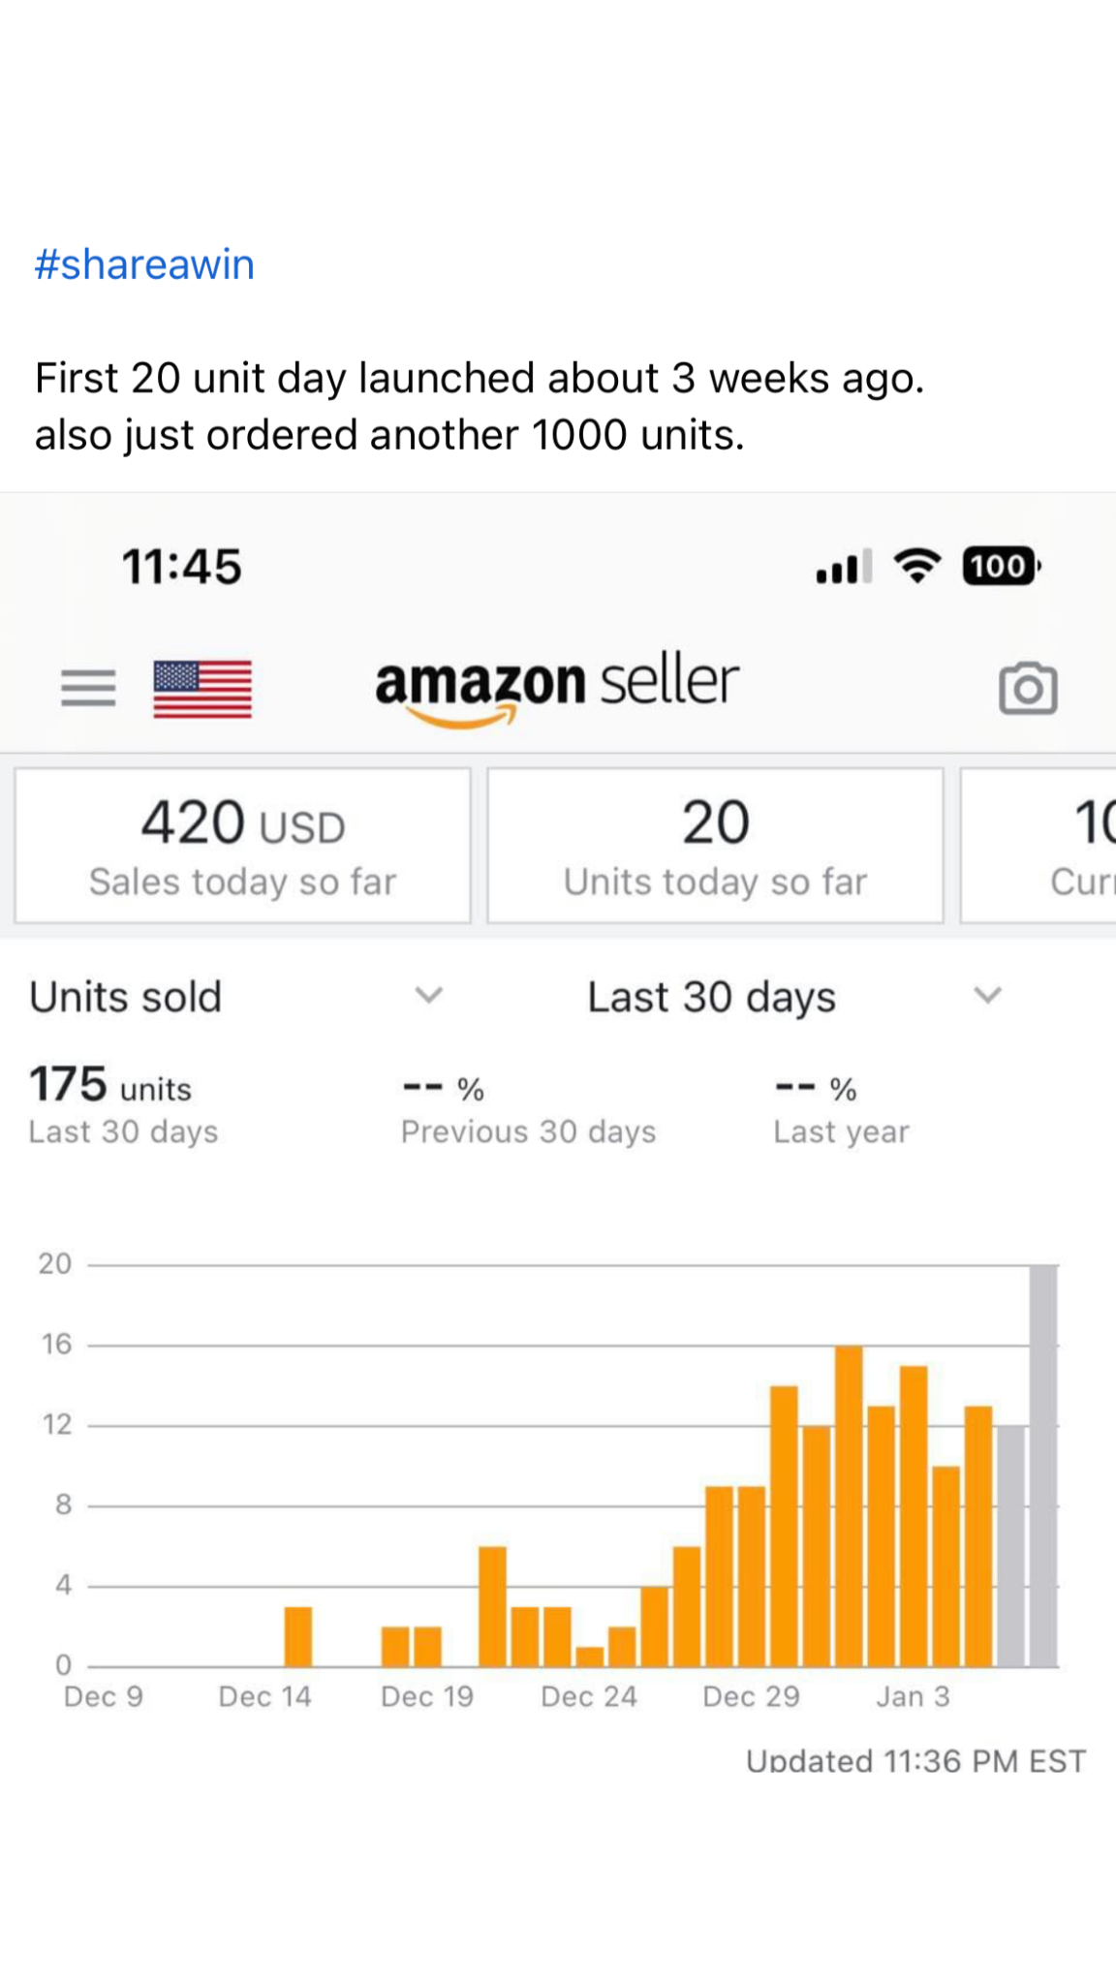Screen dimensions: 1116x1984
Task: Tap the camera icon
Action: pos(1028,689)
